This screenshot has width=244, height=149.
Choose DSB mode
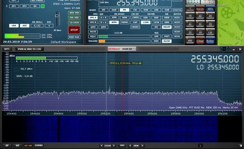coord(146,10)
